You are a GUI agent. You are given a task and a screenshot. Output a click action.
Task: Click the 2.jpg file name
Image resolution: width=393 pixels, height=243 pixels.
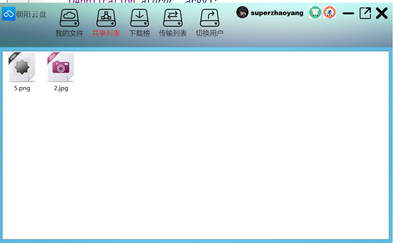[61, 88]
